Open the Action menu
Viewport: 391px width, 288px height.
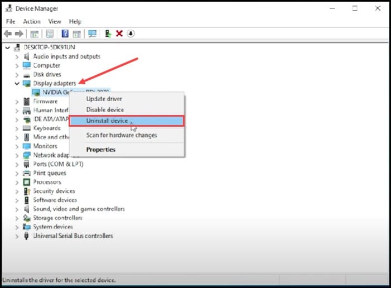(x=32, y=21)
